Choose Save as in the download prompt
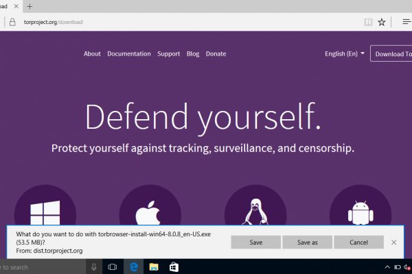This screenshot has height=274, width=412. pyautogui.click(x=307, y=242)
